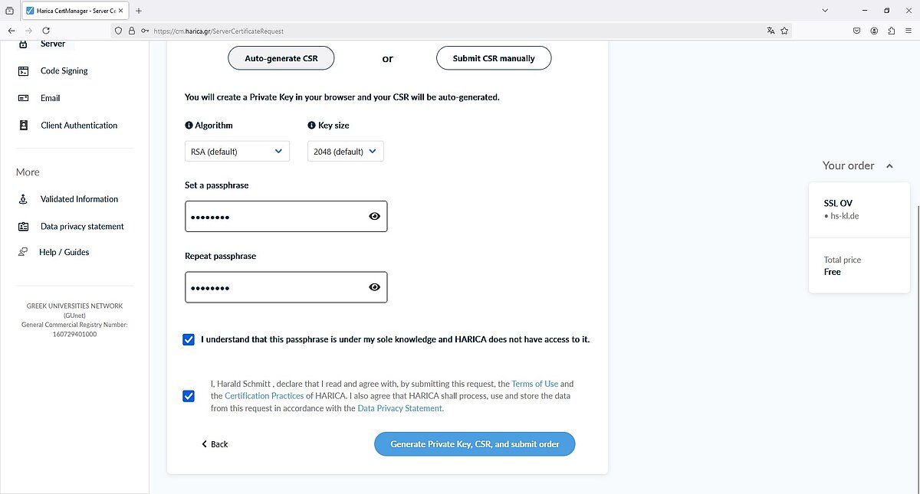Collapse the Your order panel chevron
The height and width of the screenshot is (494, 920).
coord(889,166)
